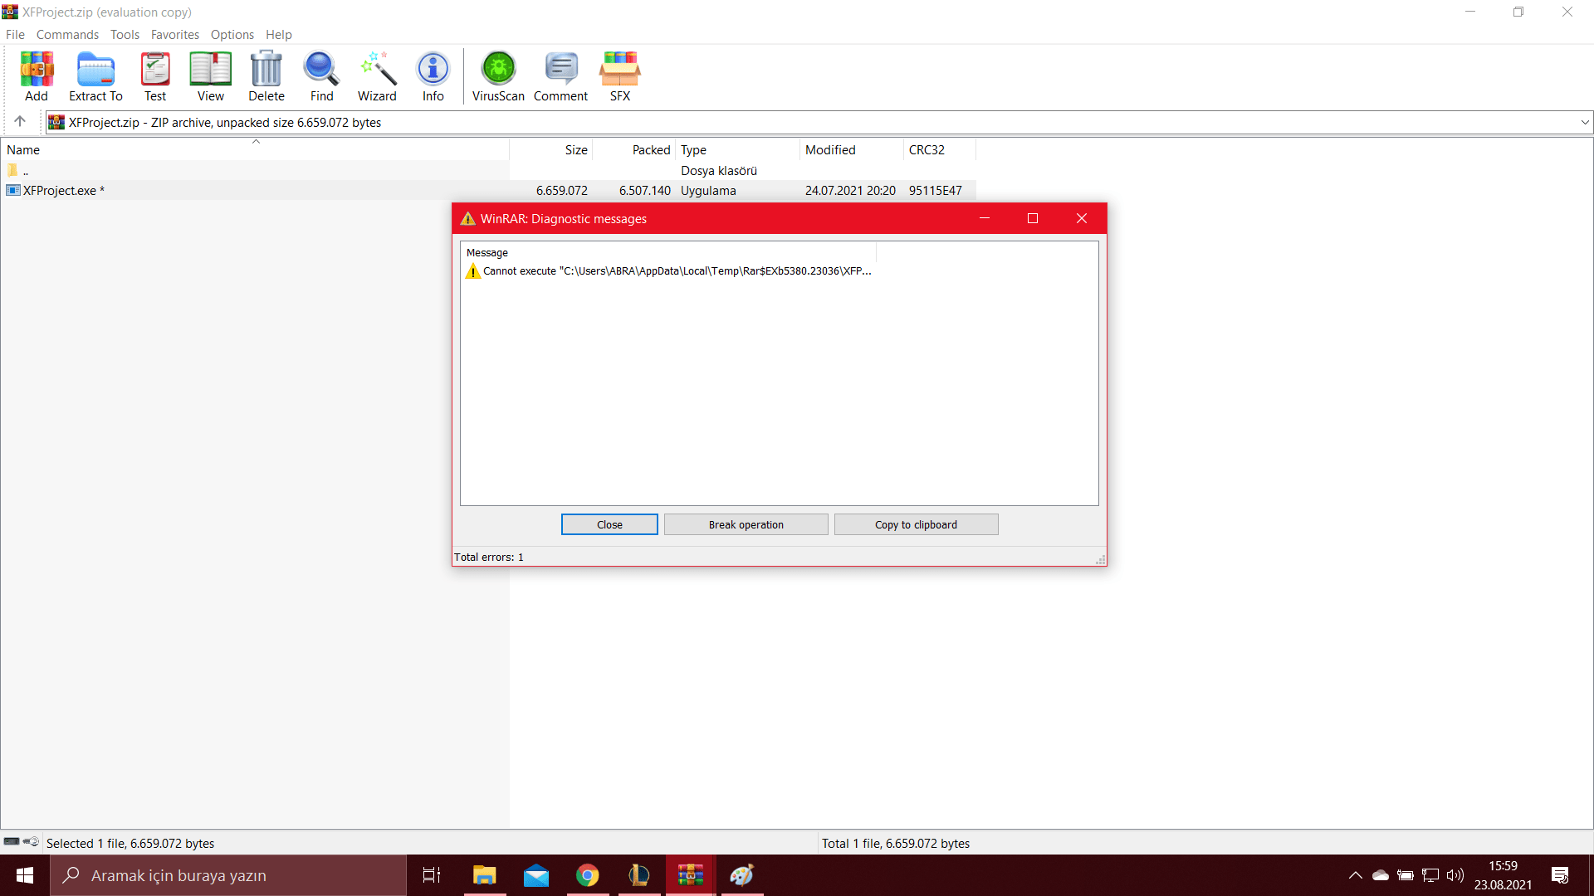The width and height of the screenshot is (1594, 896).
Task: Click the network tray icon
Action: (1430, 875)
